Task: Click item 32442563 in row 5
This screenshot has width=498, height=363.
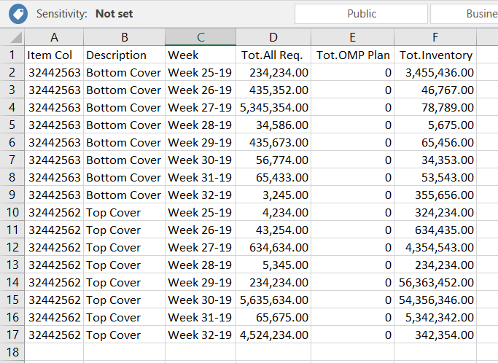Action: coord(54,125)
